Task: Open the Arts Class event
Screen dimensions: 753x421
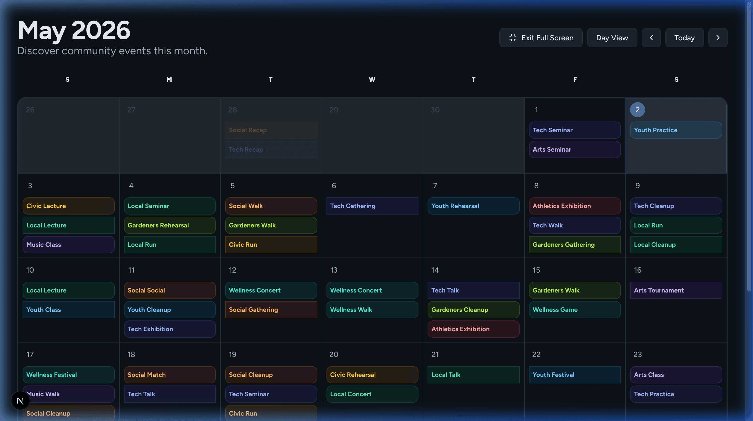Action: [x=676, y=375]
